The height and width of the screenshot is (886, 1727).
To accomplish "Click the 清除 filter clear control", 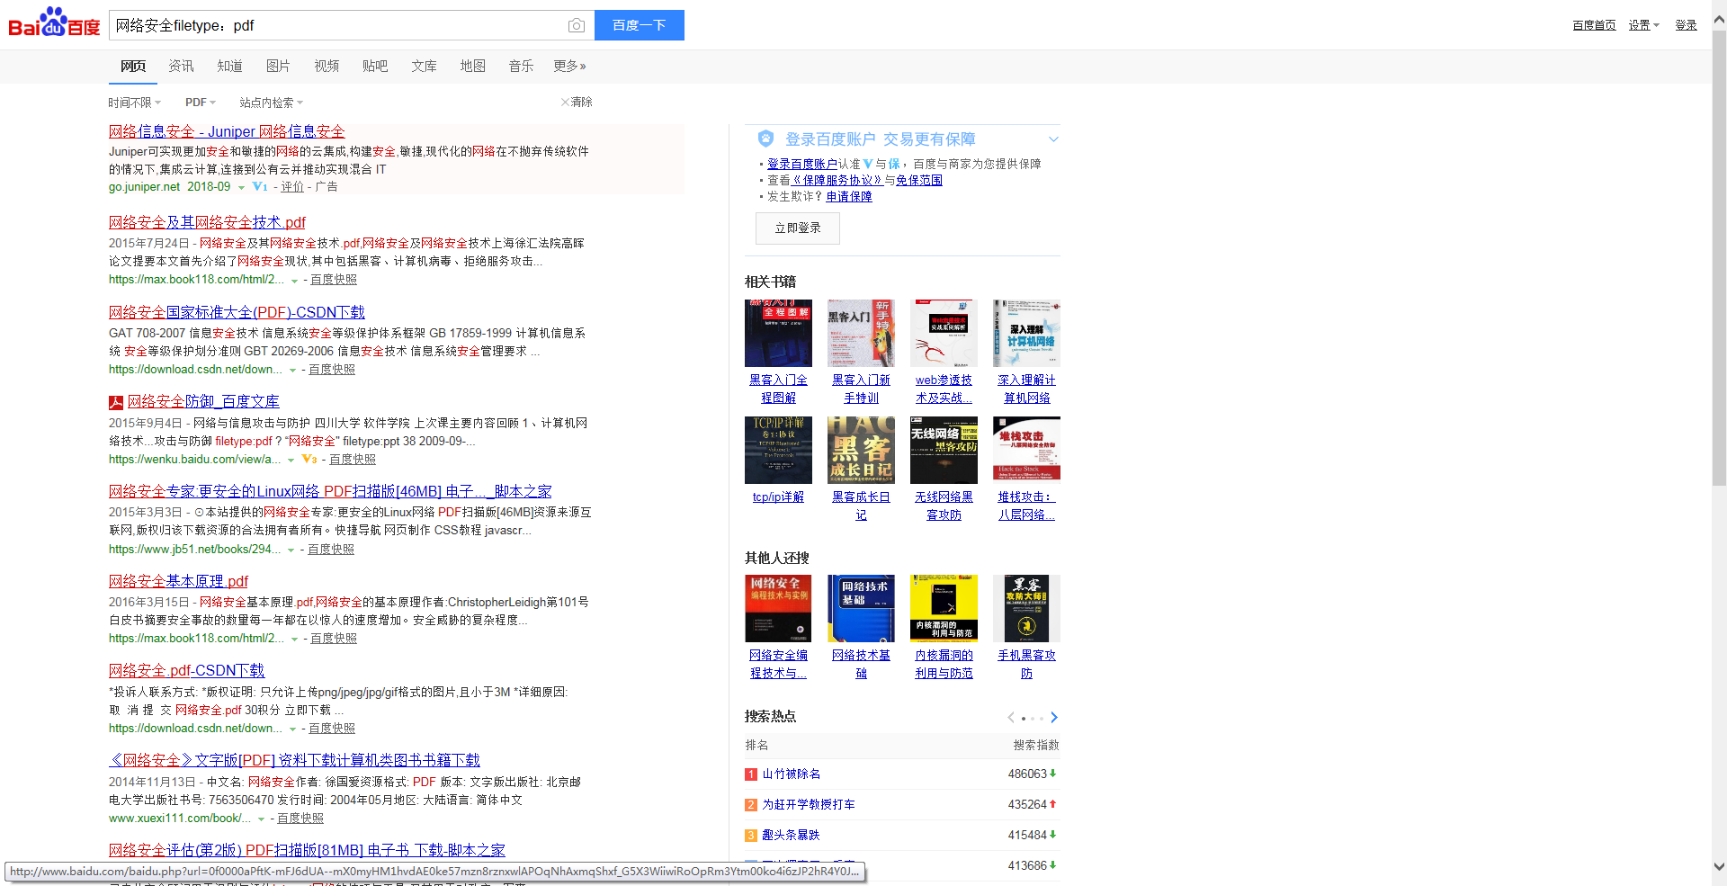I will pos(577,102).
